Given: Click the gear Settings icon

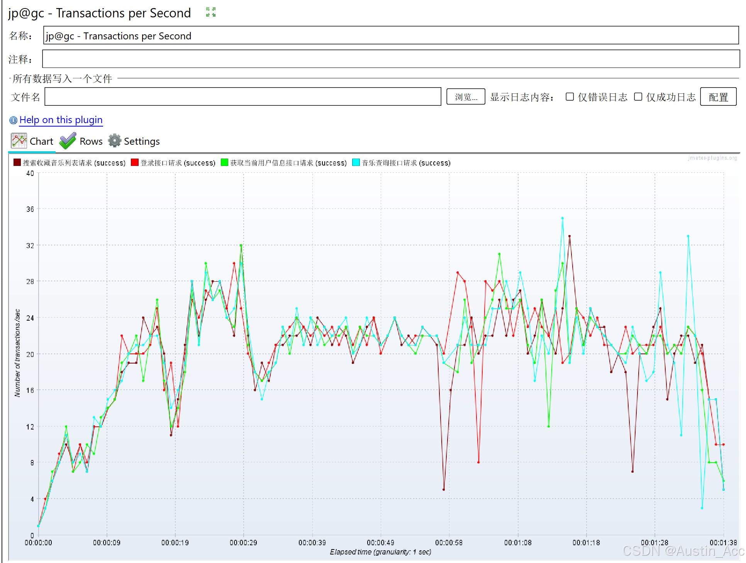Looking at the screenshot, I should pos(114,141).
